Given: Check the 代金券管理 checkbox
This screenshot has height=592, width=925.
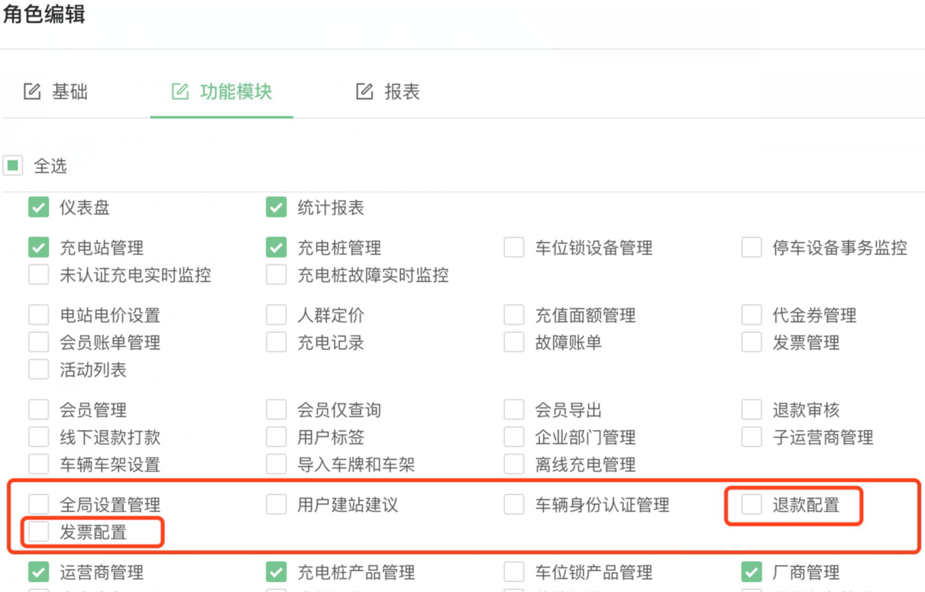Looking at the screenshot, I should tap(752, 315).
